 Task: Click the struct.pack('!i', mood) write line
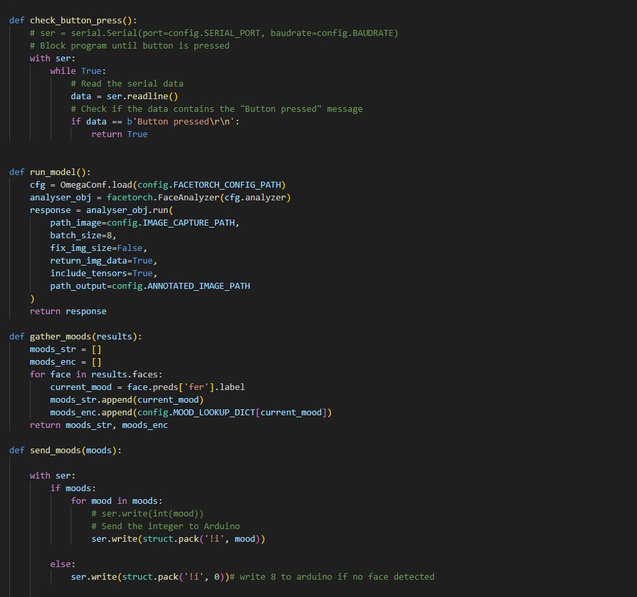178,538
